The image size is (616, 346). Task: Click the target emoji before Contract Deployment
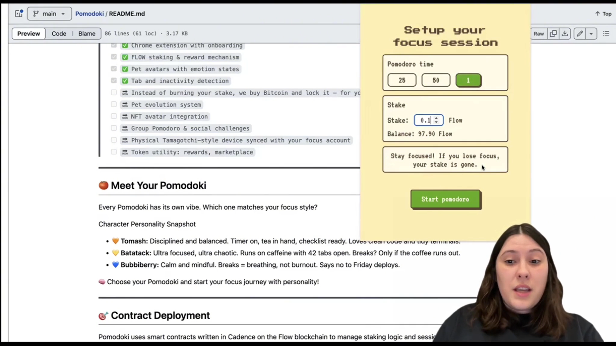click(x=103, y=316)
